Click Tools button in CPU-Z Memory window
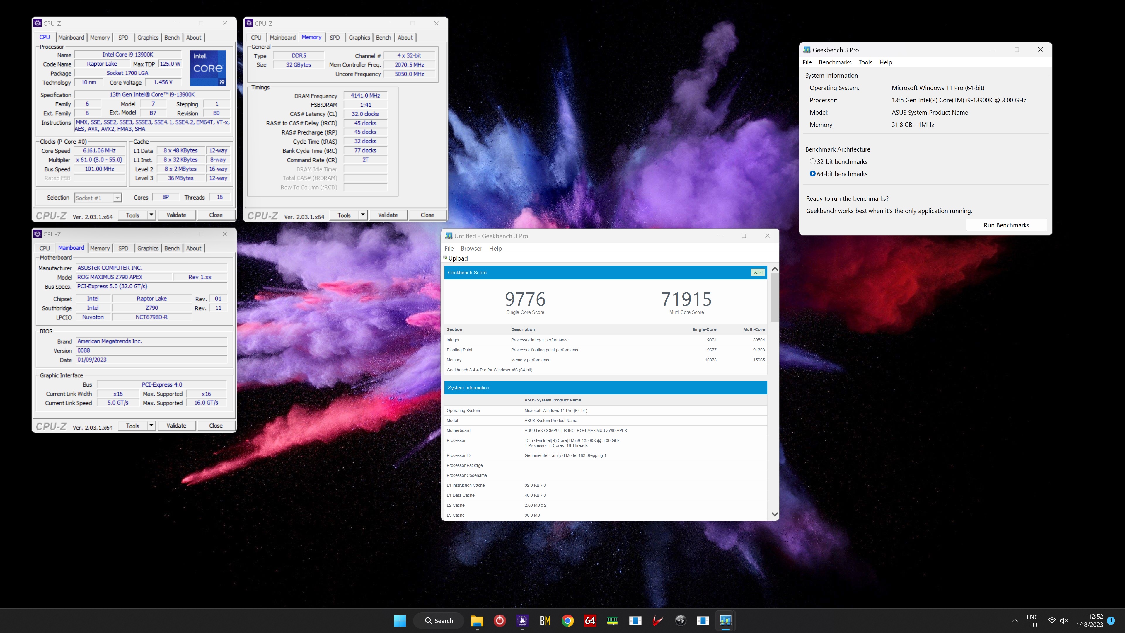Viewport: 1125px width, 633px height. pyautogui.click(x=344, y=215)
